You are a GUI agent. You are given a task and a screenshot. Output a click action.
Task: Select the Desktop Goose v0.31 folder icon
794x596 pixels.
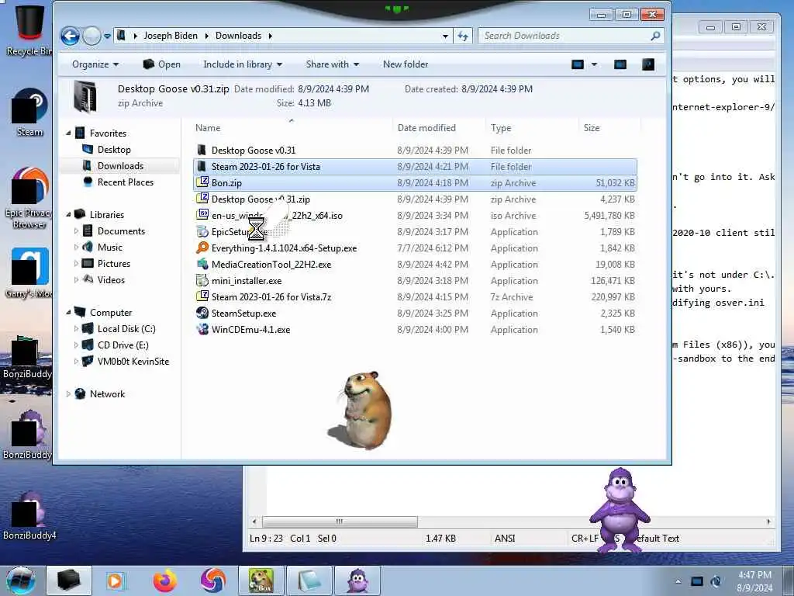tap(202, 150)
